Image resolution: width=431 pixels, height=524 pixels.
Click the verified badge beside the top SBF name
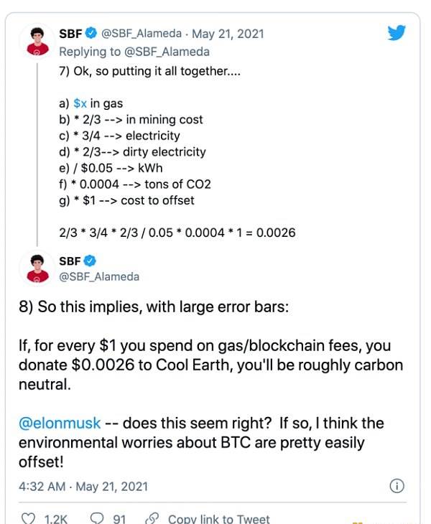pyautogui.click(x=91, y=33)
